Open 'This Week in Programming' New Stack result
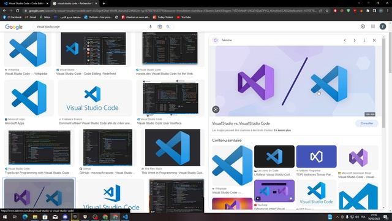 coord(173,147)
